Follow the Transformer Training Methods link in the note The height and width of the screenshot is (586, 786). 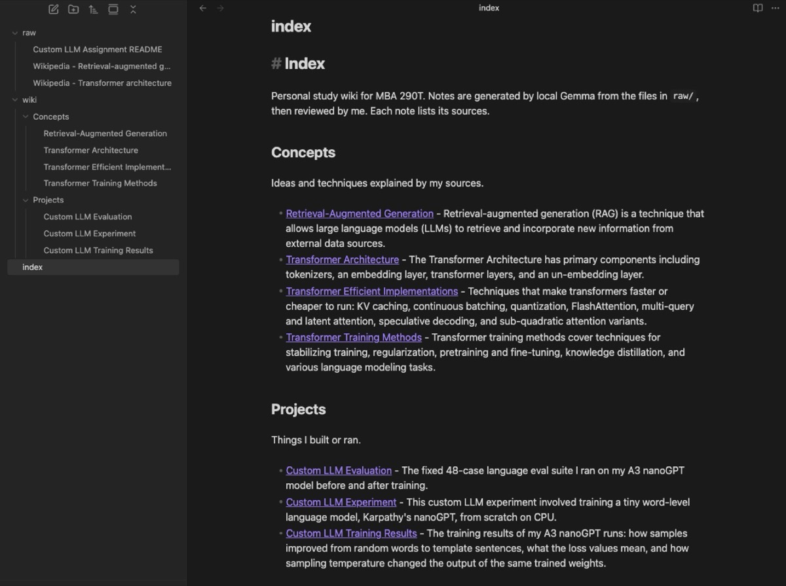pos(354,337)
